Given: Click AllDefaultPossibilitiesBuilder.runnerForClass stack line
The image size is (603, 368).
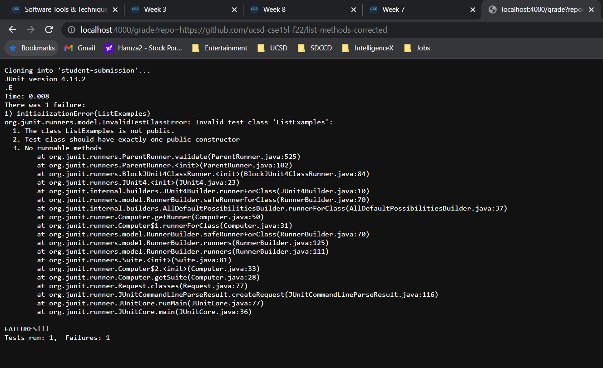Looking at the screenshot, I should click(x=272, y=208).
